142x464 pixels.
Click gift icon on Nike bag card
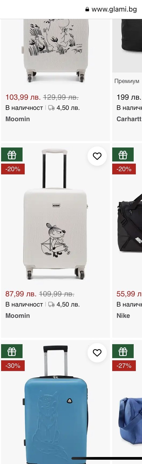123,154
